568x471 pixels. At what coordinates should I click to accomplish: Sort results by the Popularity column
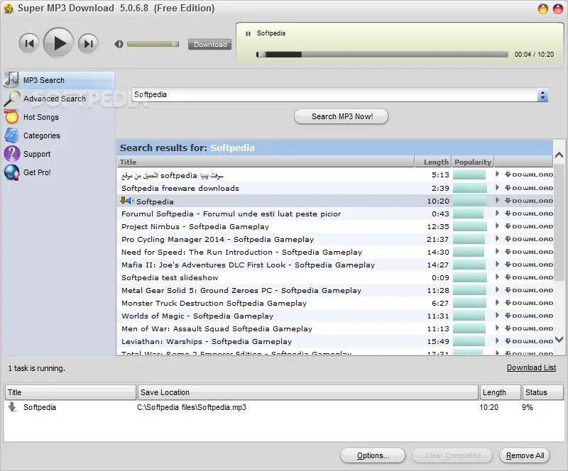(472, 162)
